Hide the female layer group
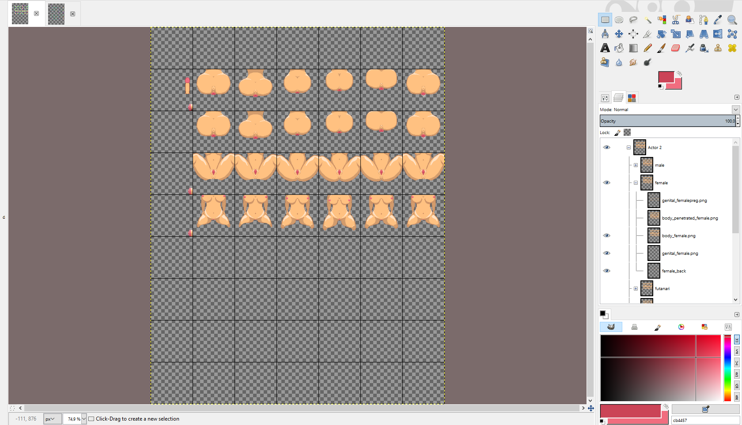 606,183
